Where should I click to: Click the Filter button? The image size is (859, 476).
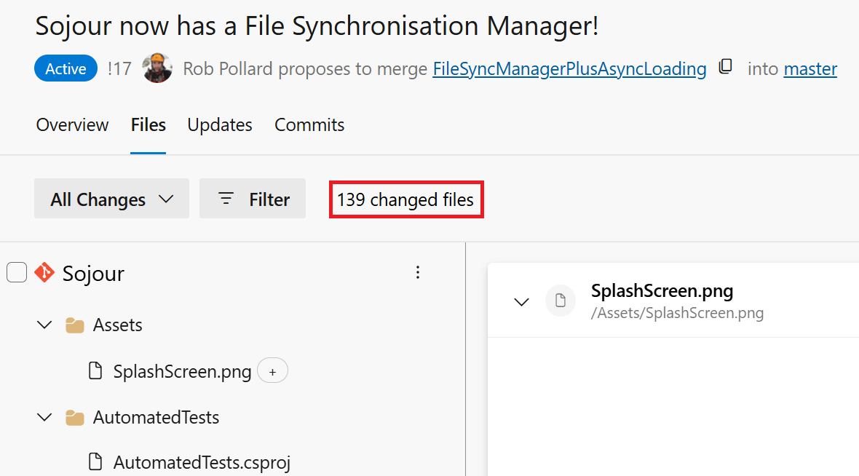click(253, 199)
